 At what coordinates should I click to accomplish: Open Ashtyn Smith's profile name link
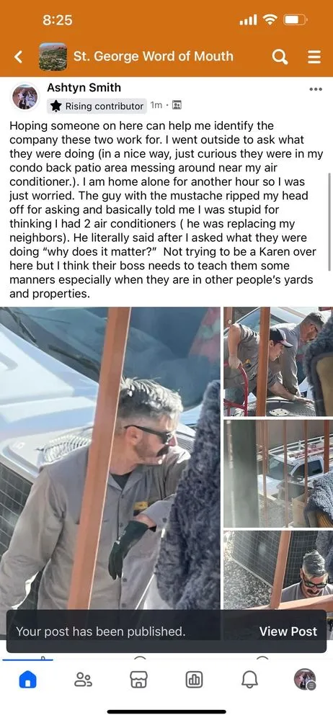click(84, 88)
